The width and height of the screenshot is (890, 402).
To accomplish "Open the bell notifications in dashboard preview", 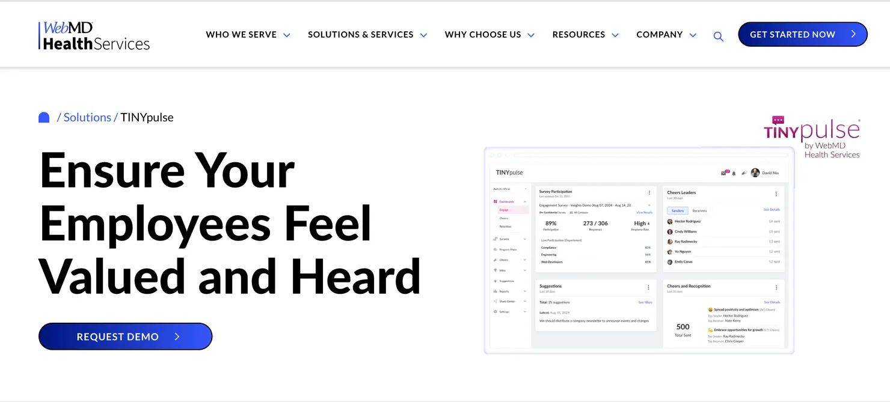I will pyautogui.click(x=734, y=173).
